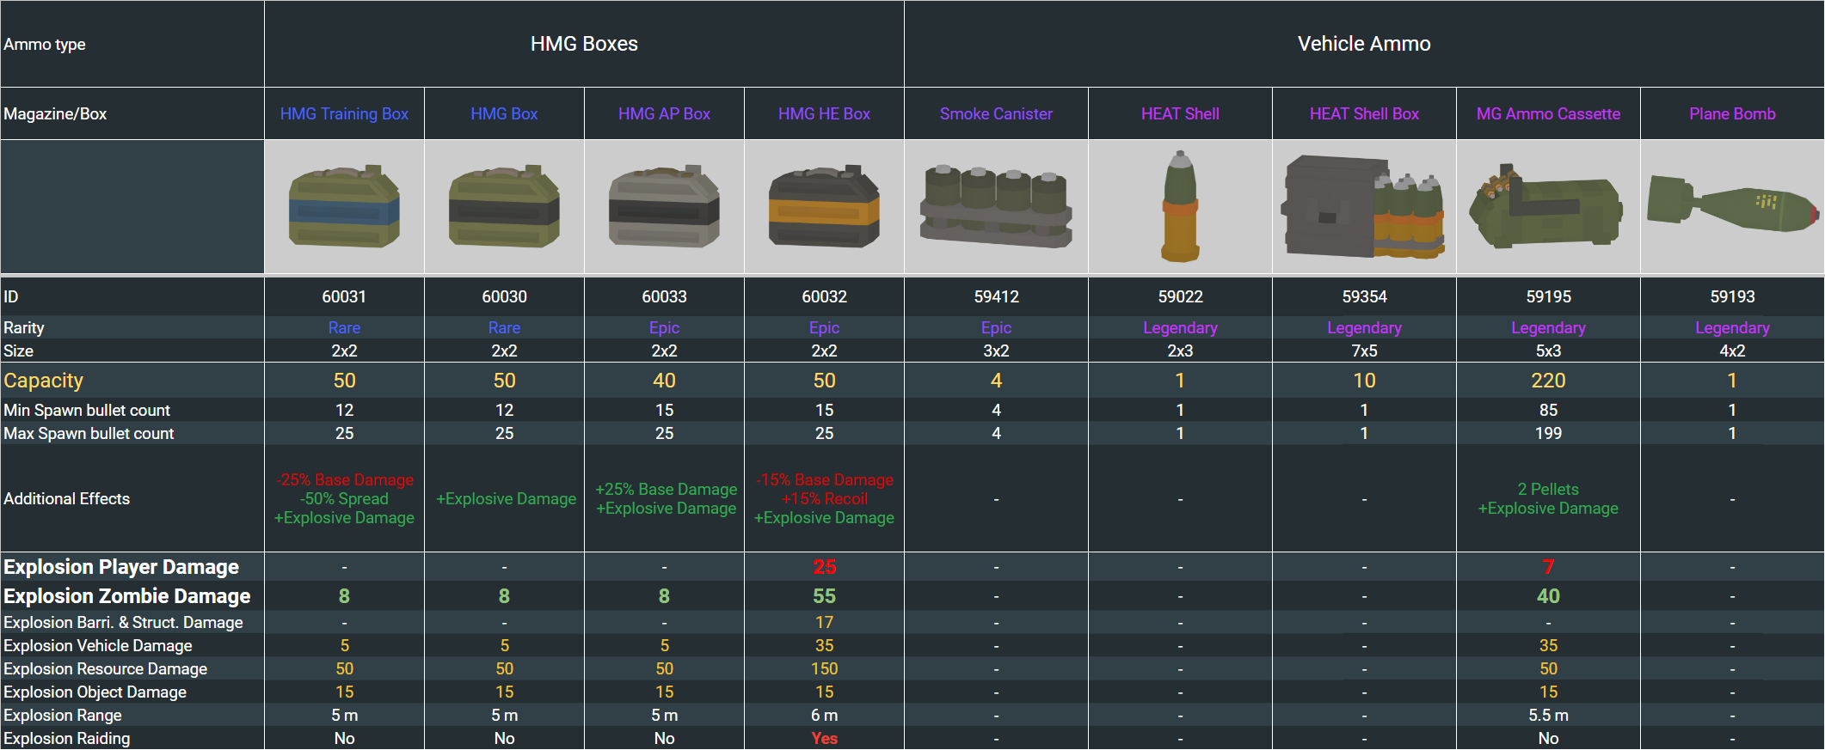Open the HMG Training Box link
This screenshot has width=1825, height=750.
(x=344, y=114)
